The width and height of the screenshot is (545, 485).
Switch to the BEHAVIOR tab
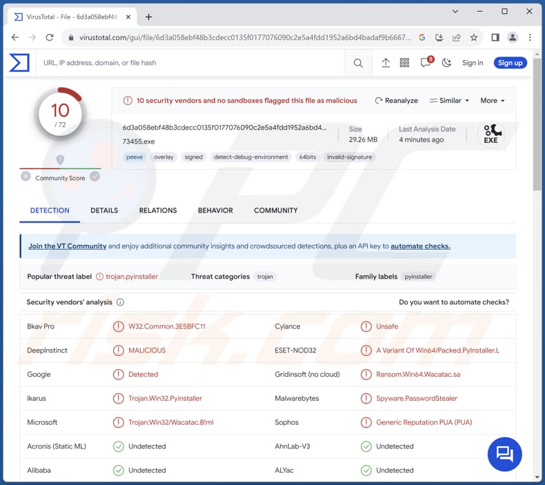(x=215, y=210)
